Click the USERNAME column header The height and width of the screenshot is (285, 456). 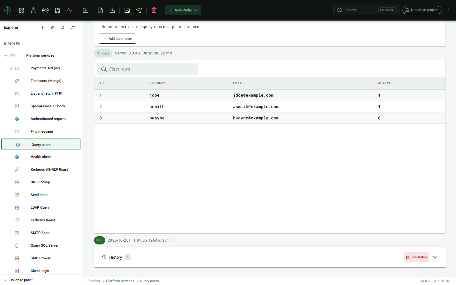click(x=158, y=83)
